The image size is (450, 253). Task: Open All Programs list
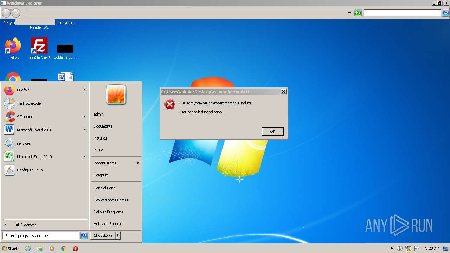(26, 225)
